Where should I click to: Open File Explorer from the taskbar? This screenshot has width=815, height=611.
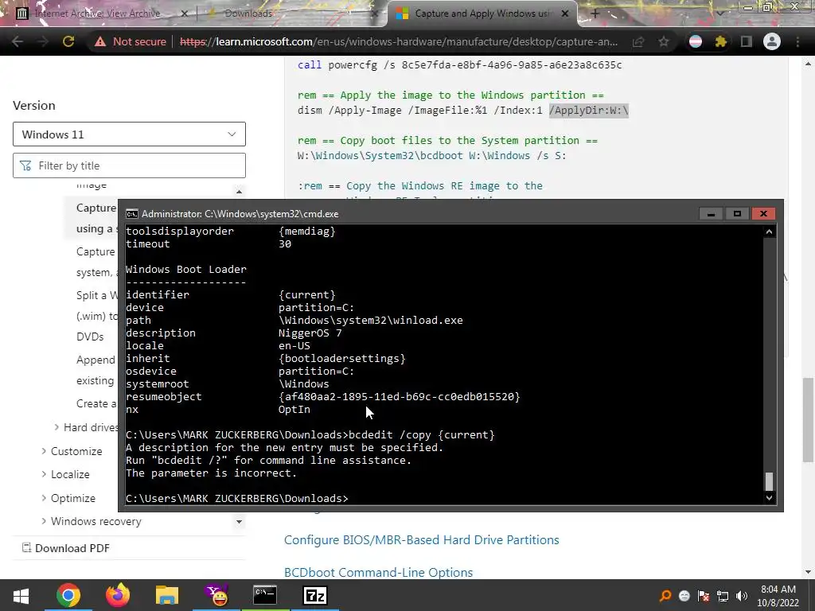pos(167,596)
